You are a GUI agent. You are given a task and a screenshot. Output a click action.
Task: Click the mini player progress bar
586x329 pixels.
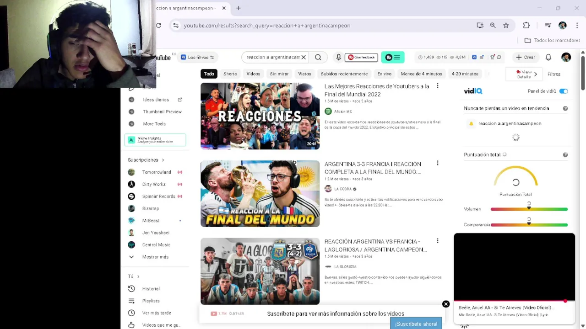coord(514,301)
